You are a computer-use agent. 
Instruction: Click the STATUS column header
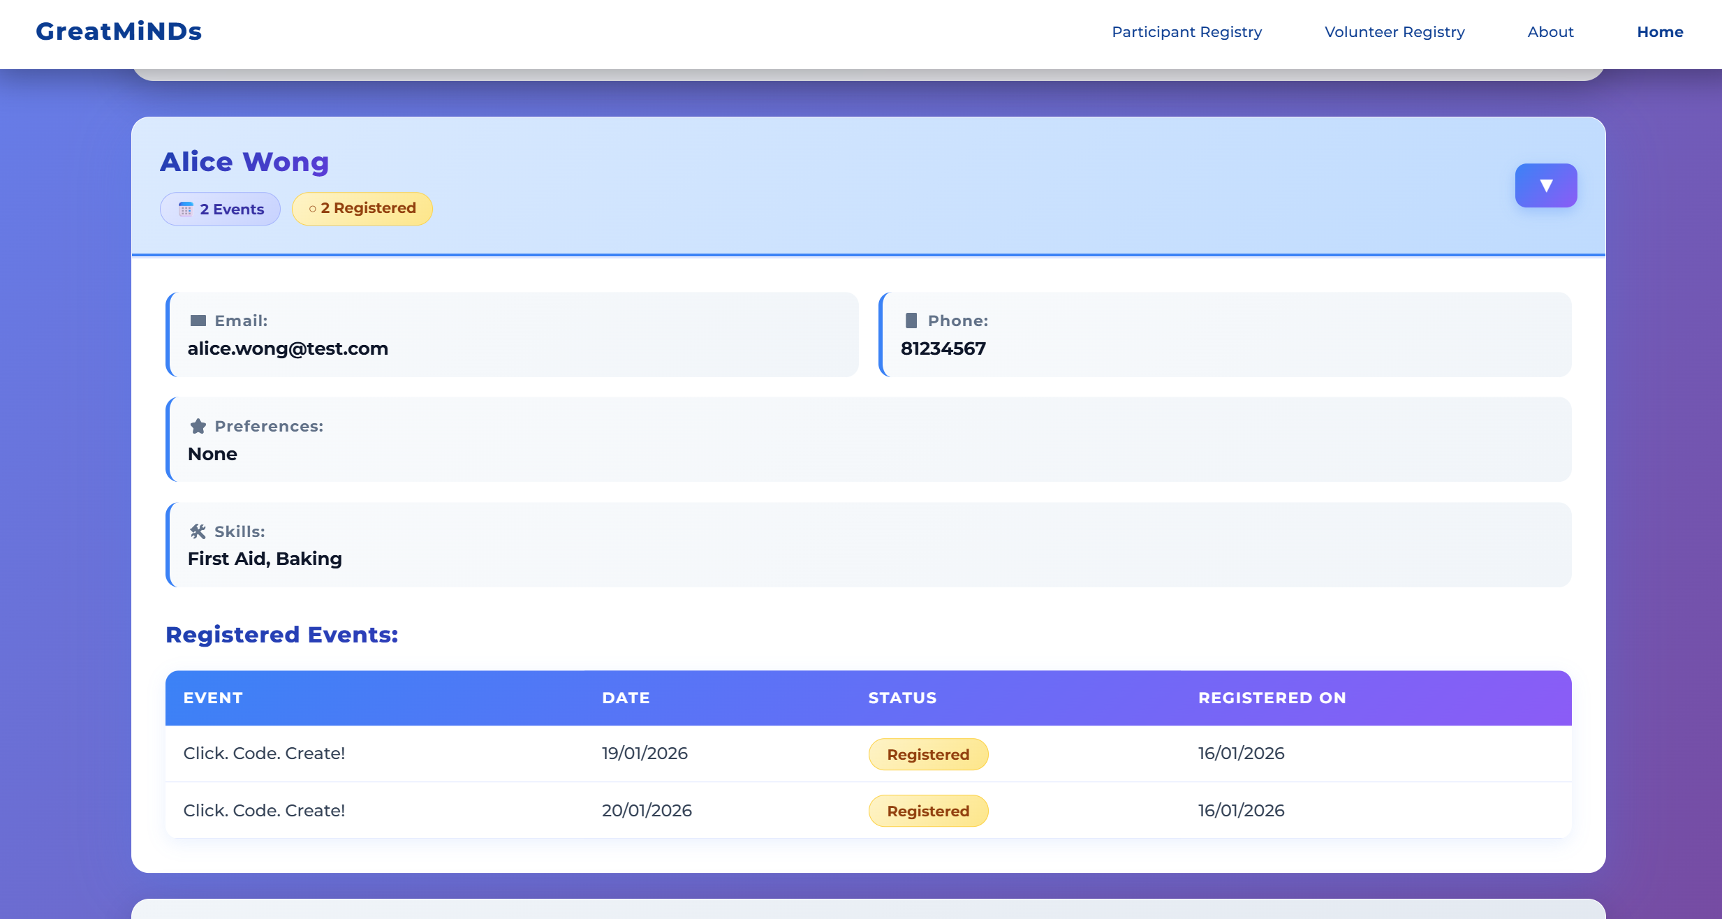pyautogui.click(x=902, y=698)
